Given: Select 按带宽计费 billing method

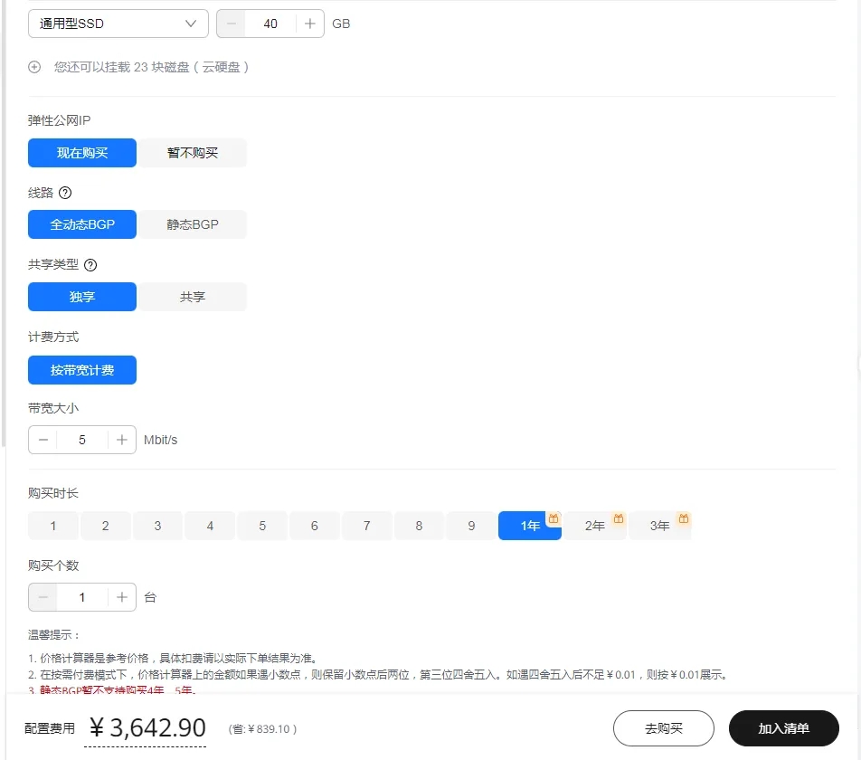Looking at the screenshot, I should click(x=82, y=370).
